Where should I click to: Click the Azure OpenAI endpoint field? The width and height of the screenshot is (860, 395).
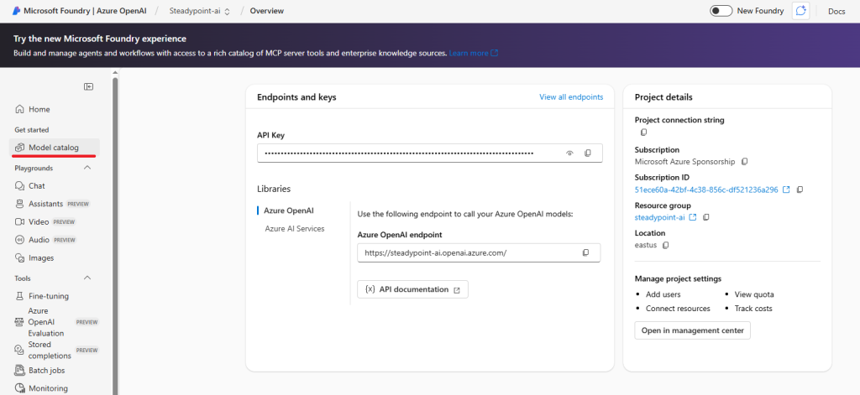(x=466, y=252)
